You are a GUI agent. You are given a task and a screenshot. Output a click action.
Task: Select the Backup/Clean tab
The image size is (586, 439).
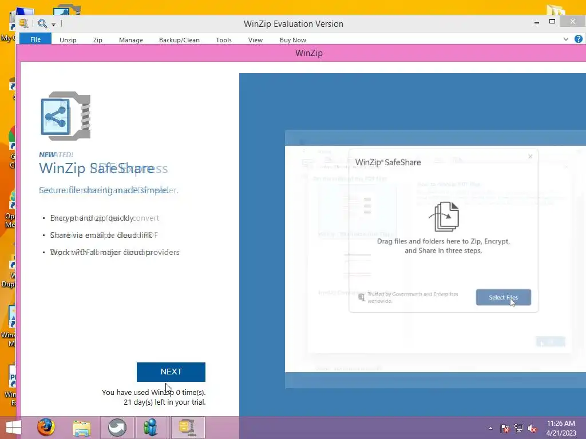pyautogui.click(x=179, y=40)
